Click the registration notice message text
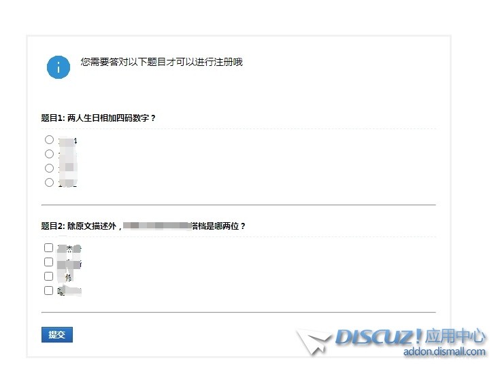498x369 pixels. tap(161, 62)
